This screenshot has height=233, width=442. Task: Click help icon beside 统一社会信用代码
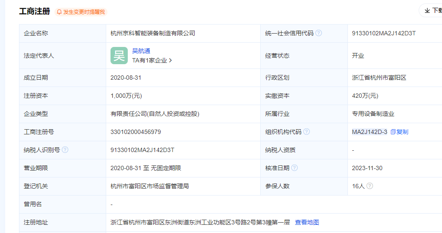click(x=319, y=33)
